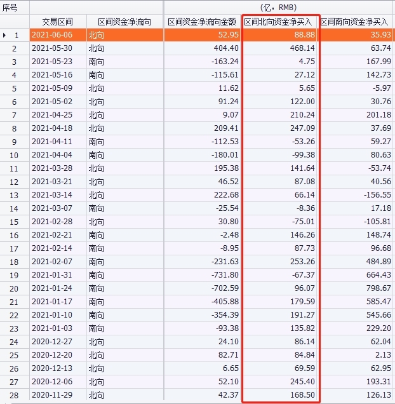Select the date cell 2021-01-31
Viewport: 395px width, 404px height.
coord(58,275)
